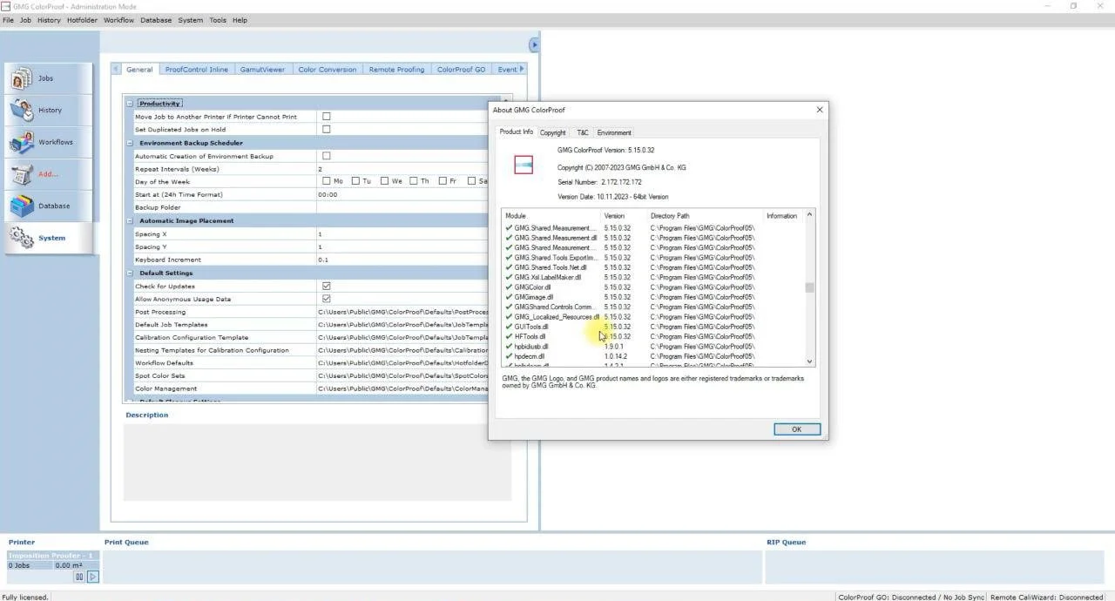Viewport: 1115px width, 601px height.
Task: Open the History sidebar section
Action: tap(49, 111)
